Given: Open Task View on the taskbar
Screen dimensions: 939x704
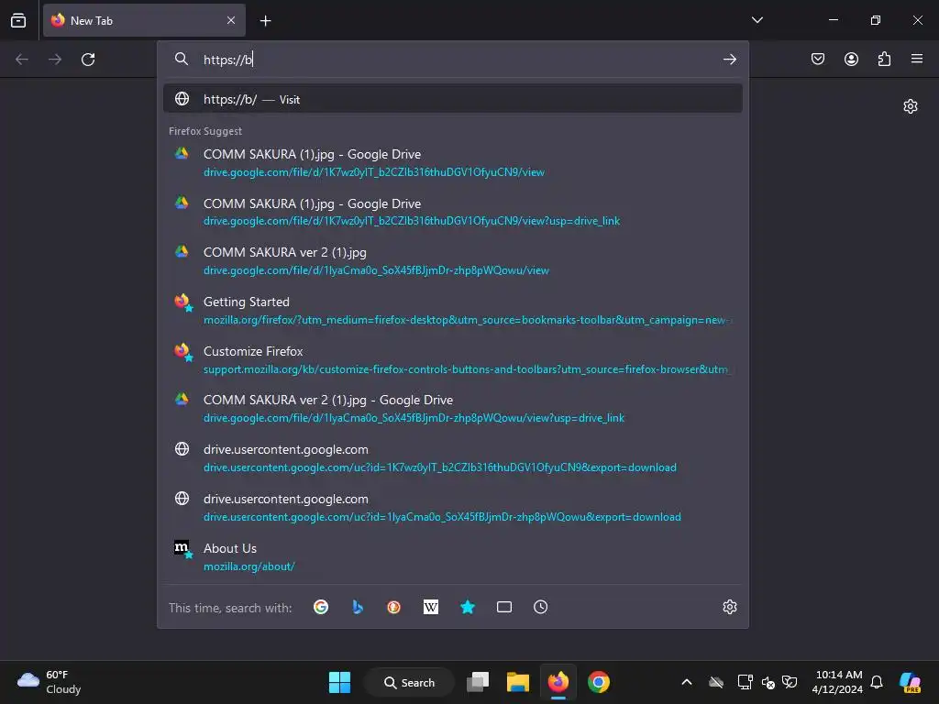Looking at the screenshot, I should coord(478,682).
